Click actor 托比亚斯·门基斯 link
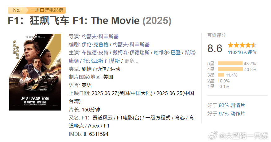The height and width of the screenshot is (142, 271). [102, 61]
